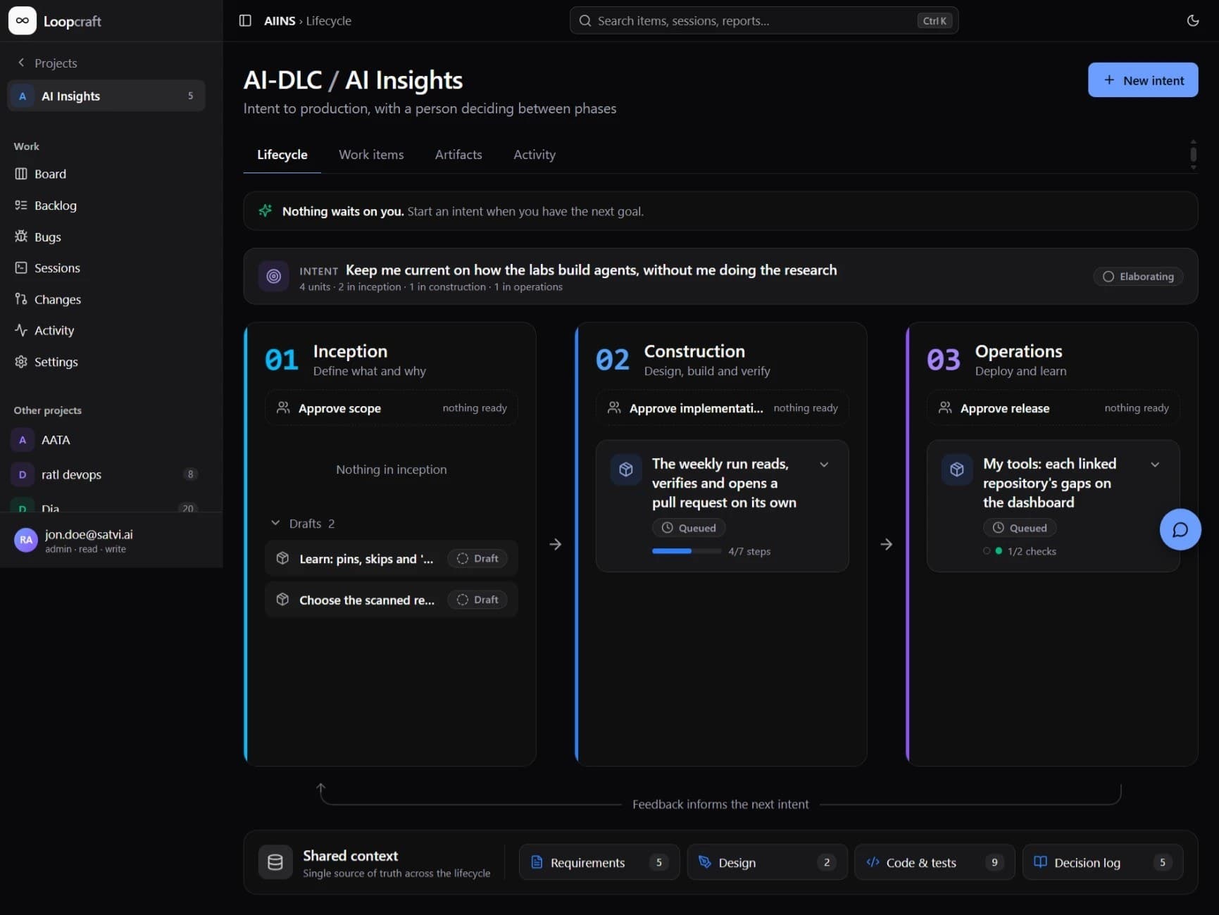
Task: Focus the search items input field
Action: click(x=764, y=20)
